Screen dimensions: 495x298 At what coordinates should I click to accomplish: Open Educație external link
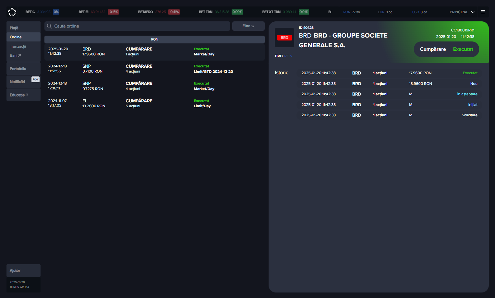[23, 95]
